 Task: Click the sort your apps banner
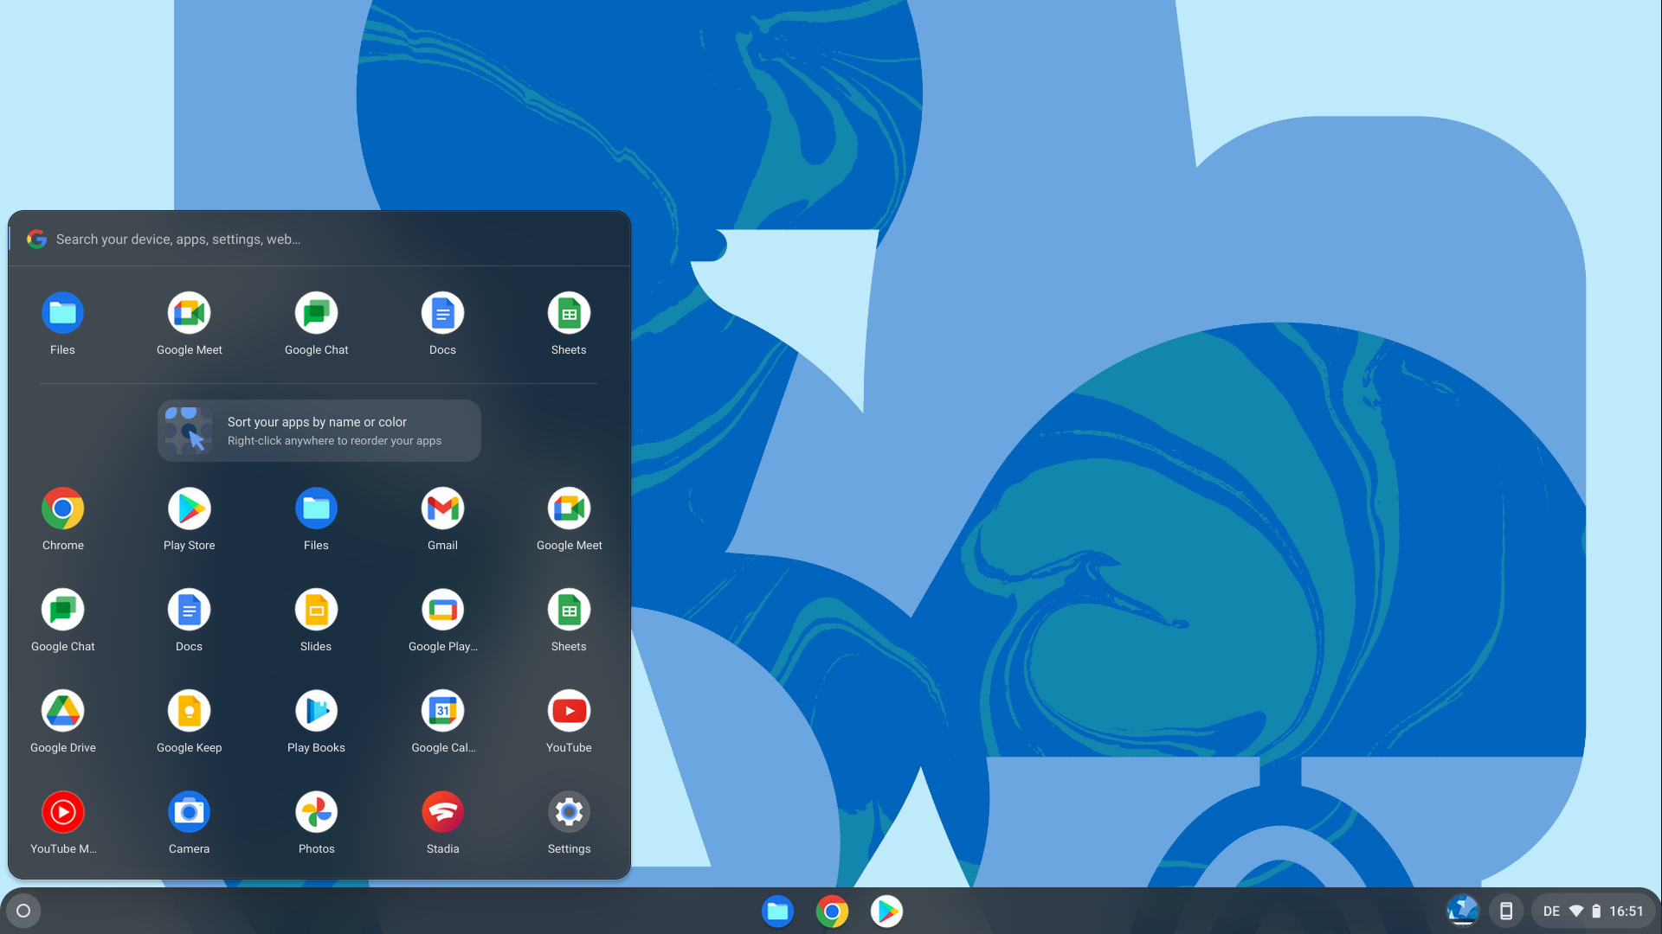318,430
